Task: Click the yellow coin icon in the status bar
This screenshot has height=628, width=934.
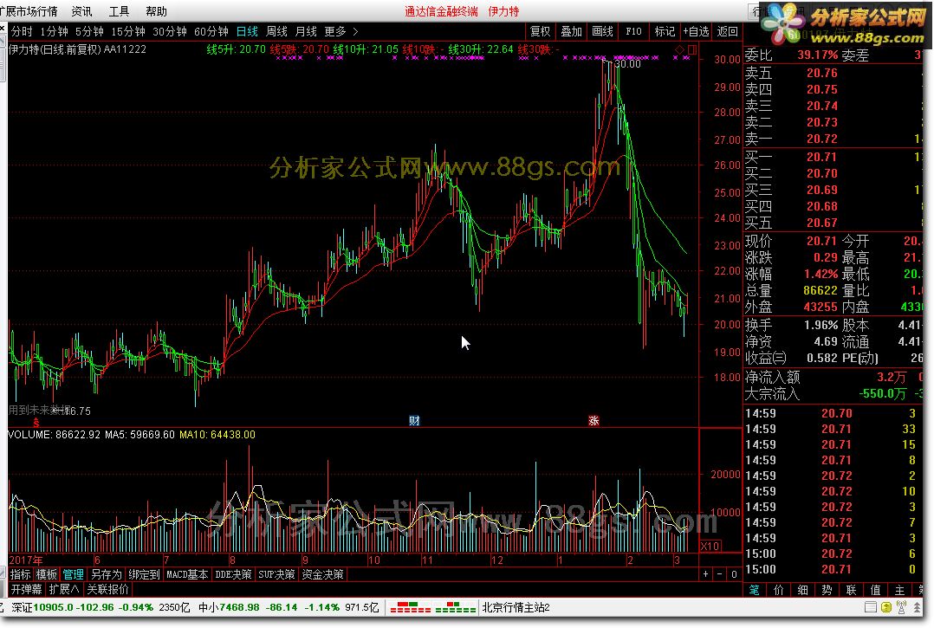Action: click(x=885, y=607)
